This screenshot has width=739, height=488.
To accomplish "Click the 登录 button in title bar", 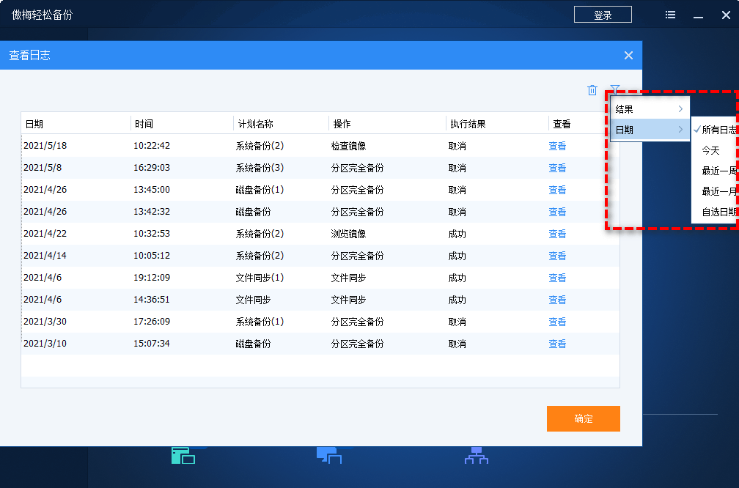I will tap(603, 15).
